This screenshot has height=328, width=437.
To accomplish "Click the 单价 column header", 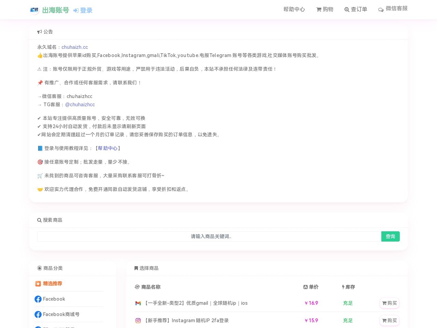I will point(311,287).
